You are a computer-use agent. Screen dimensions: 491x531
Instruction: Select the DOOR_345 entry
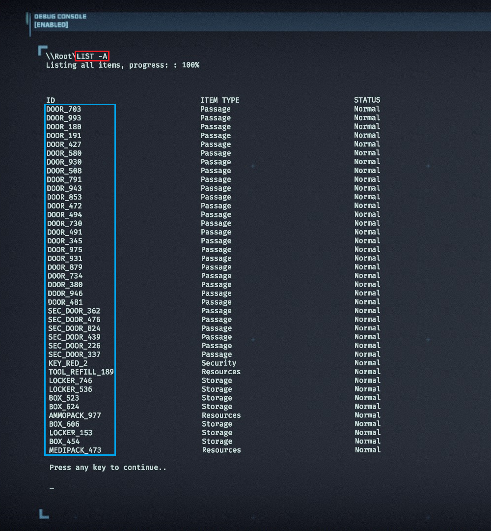pyautogui.click(x=65, y=241)
